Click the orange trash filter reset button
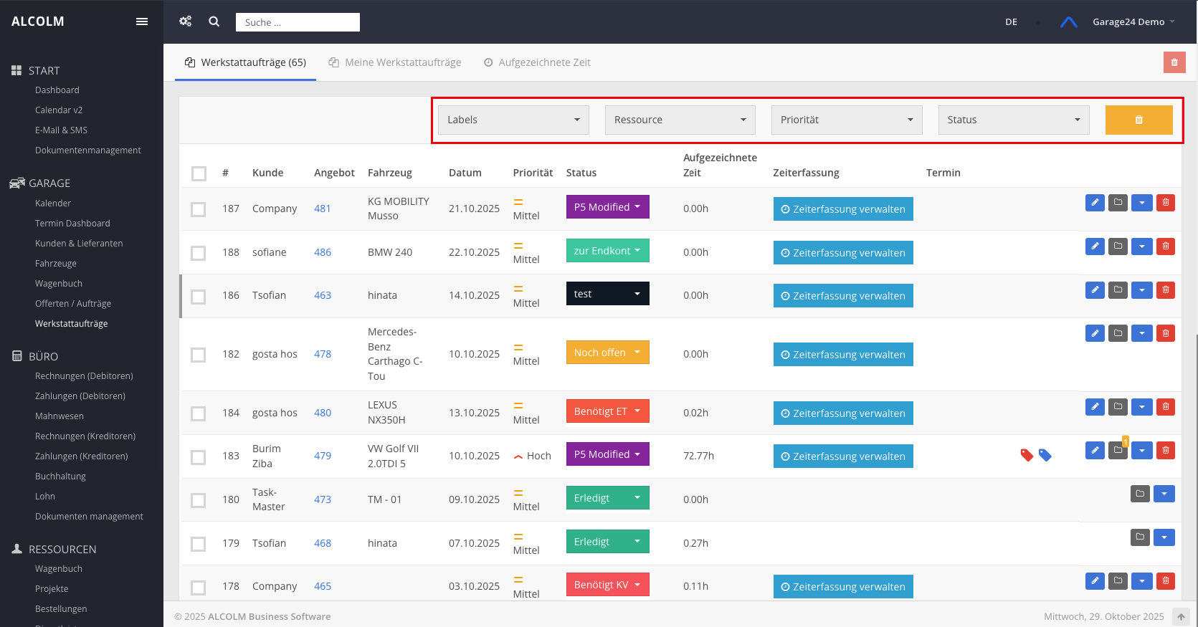This screenshot has height=627, width=1198. pyautogui.click(x=1138, y=120)
